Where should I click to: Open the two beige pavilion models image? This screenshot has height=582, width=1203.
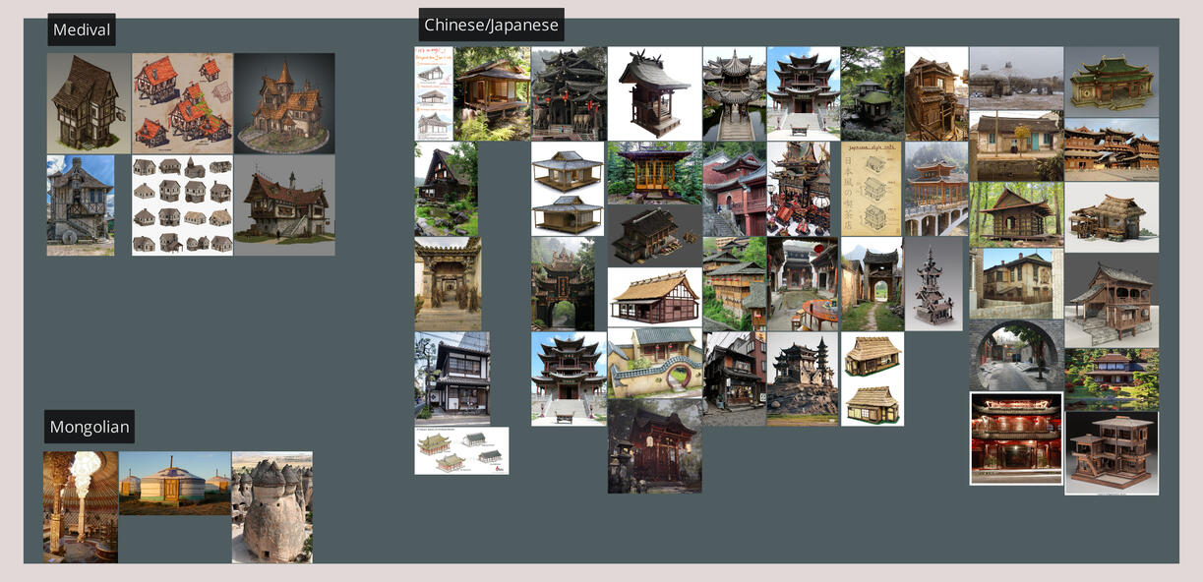coord(568,189)
